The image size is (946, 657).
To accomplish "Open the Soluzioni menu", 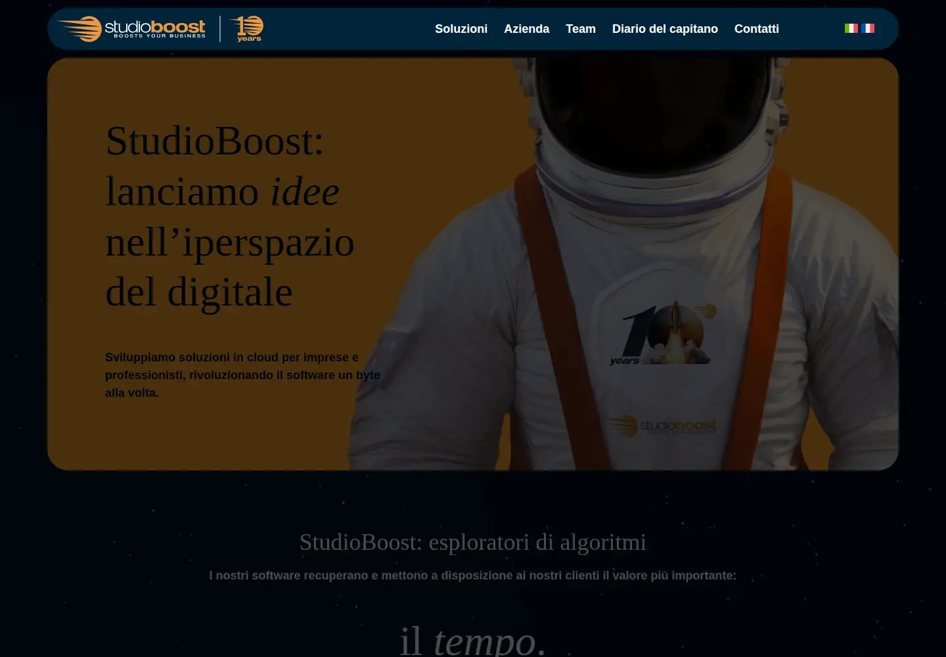I will pos(461,29).
